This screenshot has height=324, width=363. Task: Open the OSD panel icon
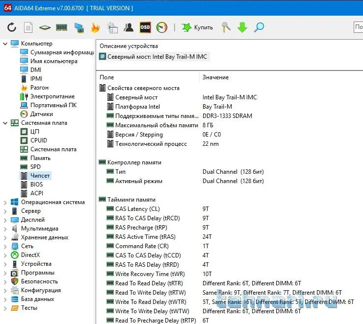(x=145, y=27)
